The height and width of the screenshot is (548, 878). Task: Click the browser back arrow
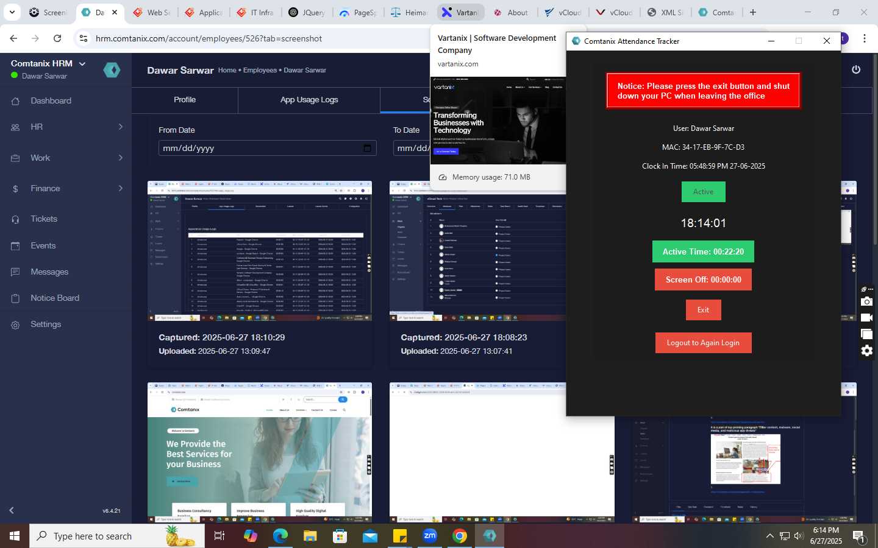click(13, 38)
